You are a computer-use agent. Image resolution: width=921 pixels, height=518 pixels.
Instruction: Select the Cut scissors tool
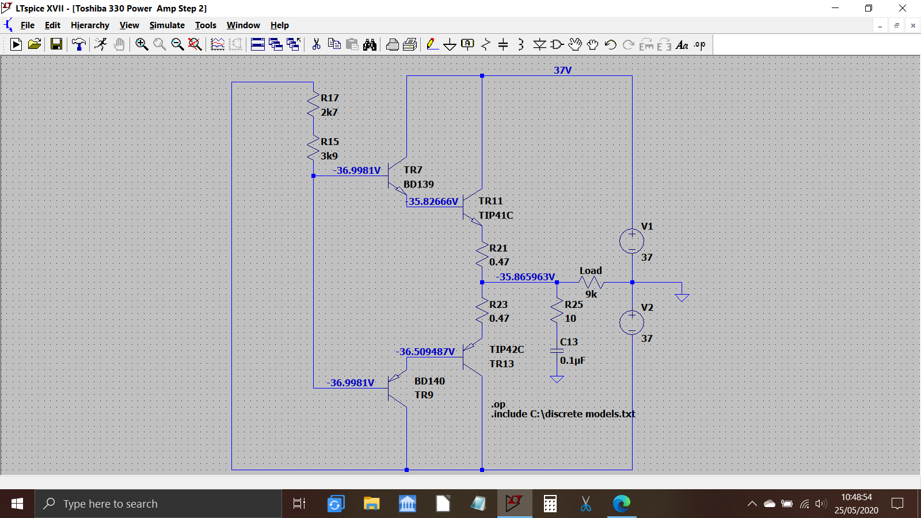pyautogui.click(x=316, y=44)
